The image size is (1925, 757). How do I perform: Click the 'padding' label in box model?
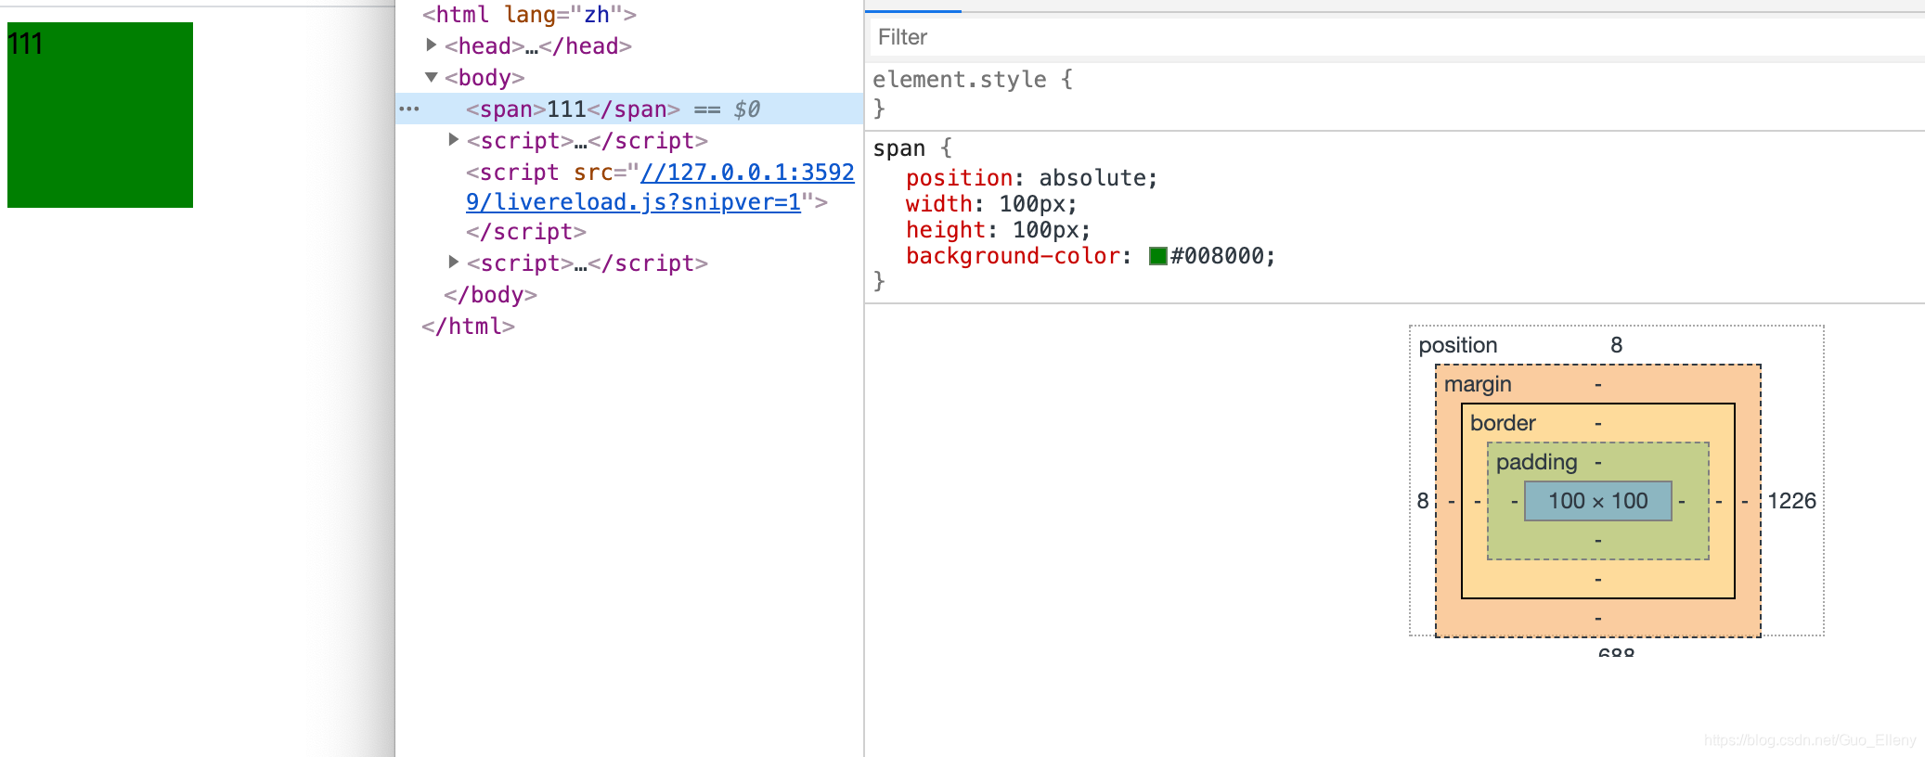[x=1536, y=462]
